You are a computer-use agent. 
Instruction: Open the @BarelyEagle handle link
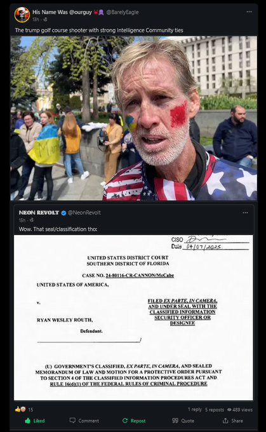pyautogui.click(x=123, y=12)
